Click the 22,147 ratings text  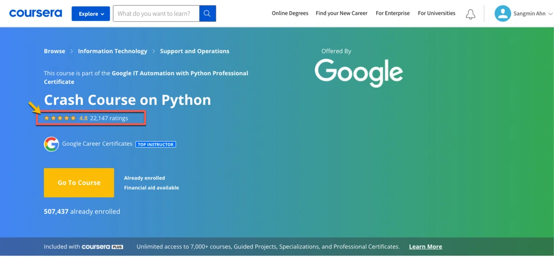109,118
